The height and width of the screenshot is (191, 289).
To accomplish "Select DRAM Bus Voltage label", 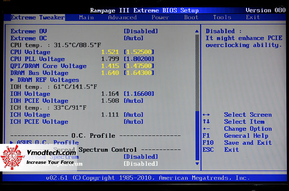I will (x=39, y=73).
